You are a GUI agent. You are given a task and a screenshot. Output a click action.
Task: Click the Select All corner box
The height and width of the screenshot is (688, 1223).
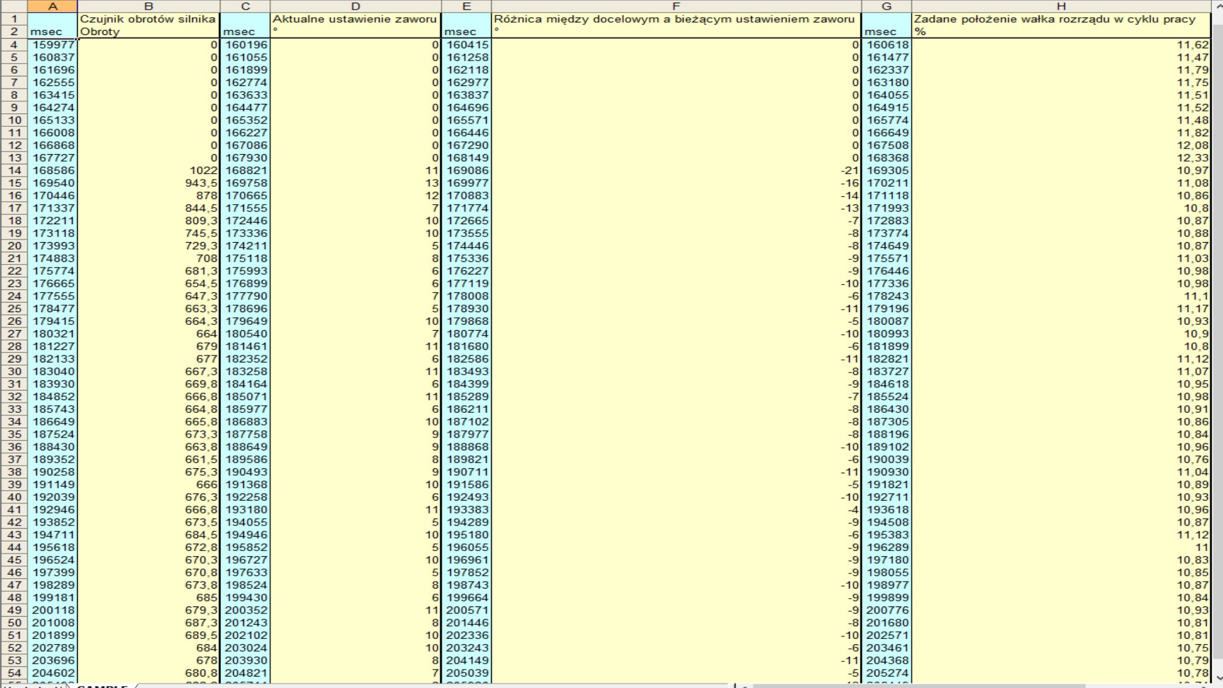coord(13,6)
